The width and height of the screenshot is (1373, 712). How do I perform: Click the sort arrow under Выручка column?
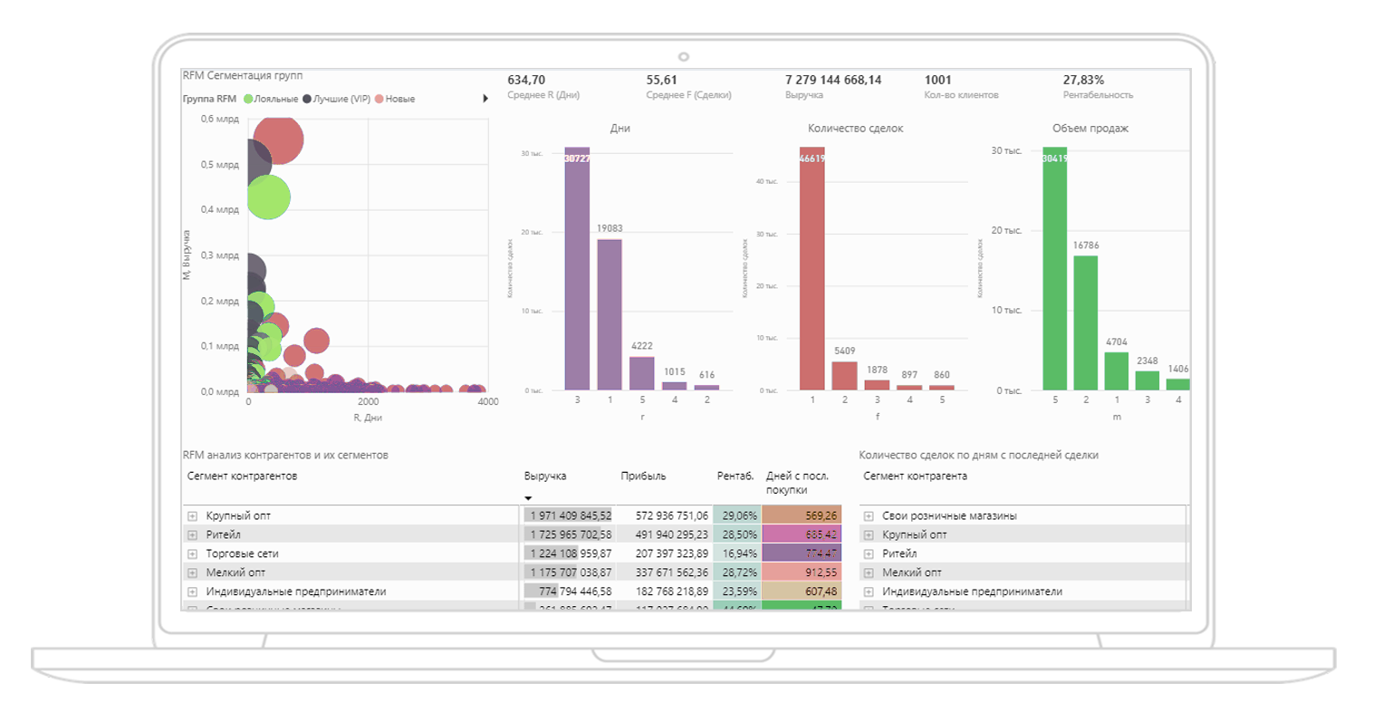tap(528, 498)
